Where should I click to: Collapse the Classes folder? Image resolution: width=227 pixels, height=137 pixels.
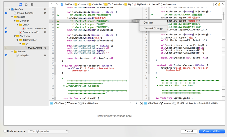click(x=12, y=17)
